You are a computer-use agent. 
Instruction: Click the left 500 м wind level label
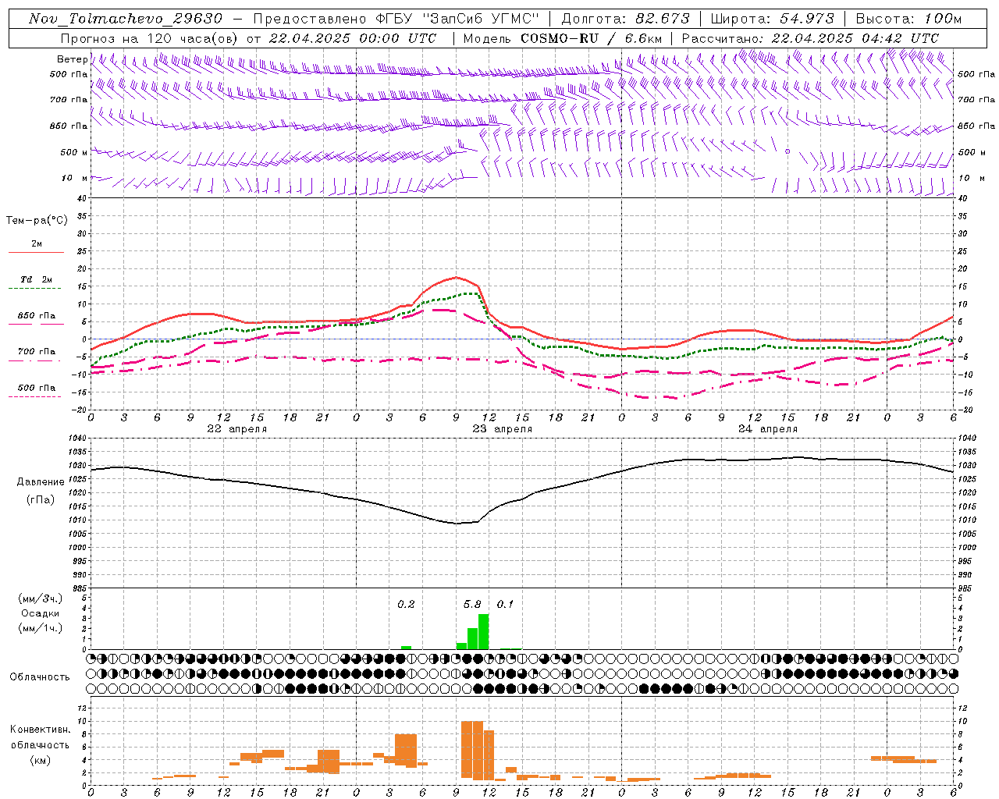pos(74,153)
